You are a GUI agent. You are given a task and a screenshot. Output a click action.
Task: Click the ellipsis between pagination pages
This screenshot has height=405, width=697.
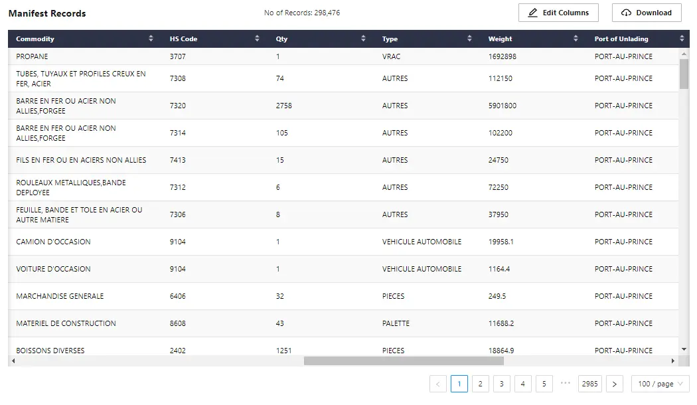point(566,384)
